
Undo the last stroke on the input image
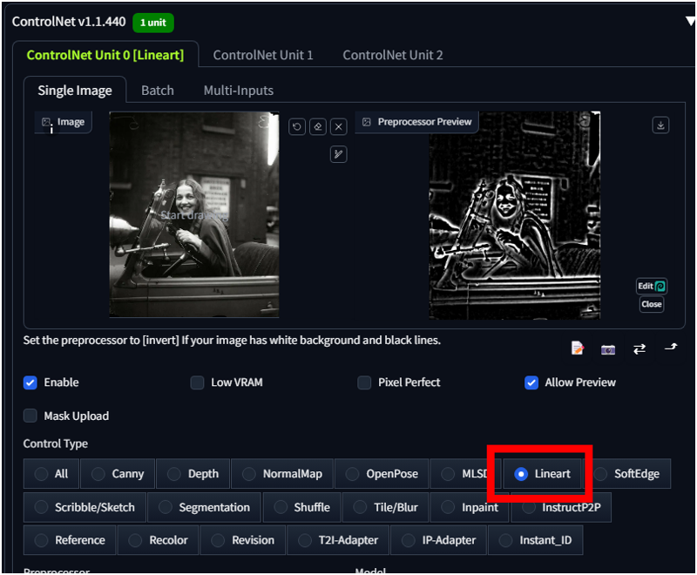point(297,126)
